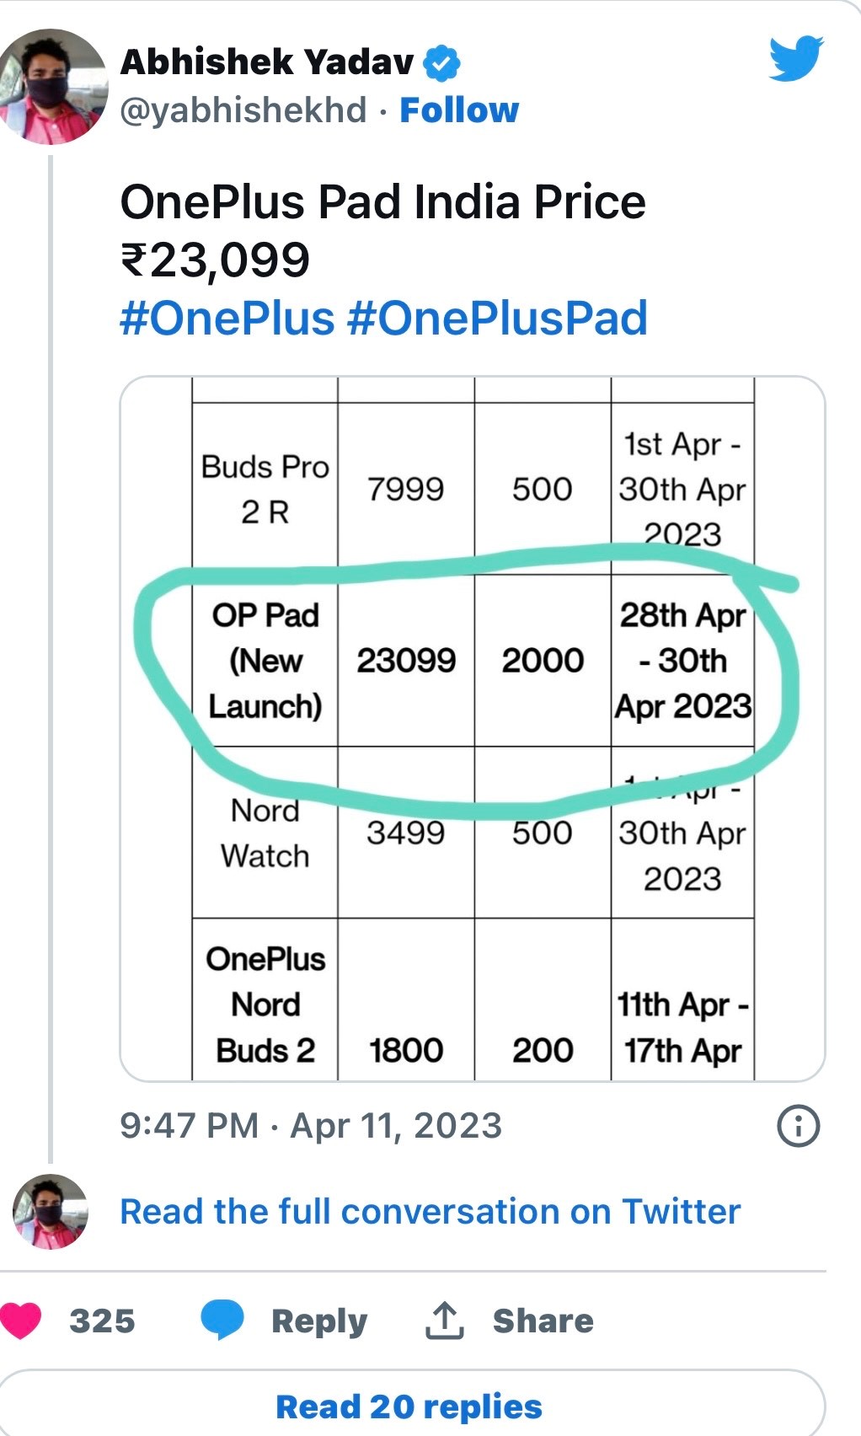The height and width of the screenshot is (1436, 861).
Task: Tap the pink heart like icon
Action: tap(22, 1320)
